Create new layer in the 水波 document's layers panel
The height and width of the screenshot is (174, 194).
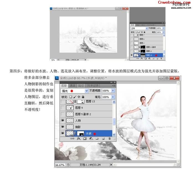[103, 138]
